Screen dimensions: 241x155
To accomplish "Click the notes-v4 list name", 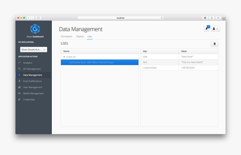I will click(71, 57).
